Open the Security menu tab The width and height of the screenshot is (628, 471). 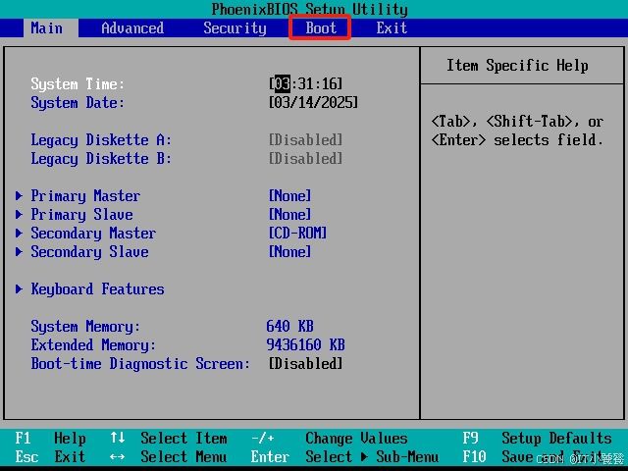[235, 28]
